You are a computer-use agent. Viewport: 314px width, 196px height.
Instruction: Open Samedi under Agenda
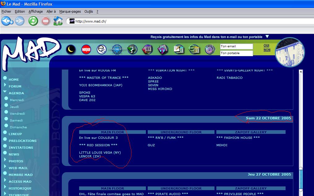click(x=16, y=120)
